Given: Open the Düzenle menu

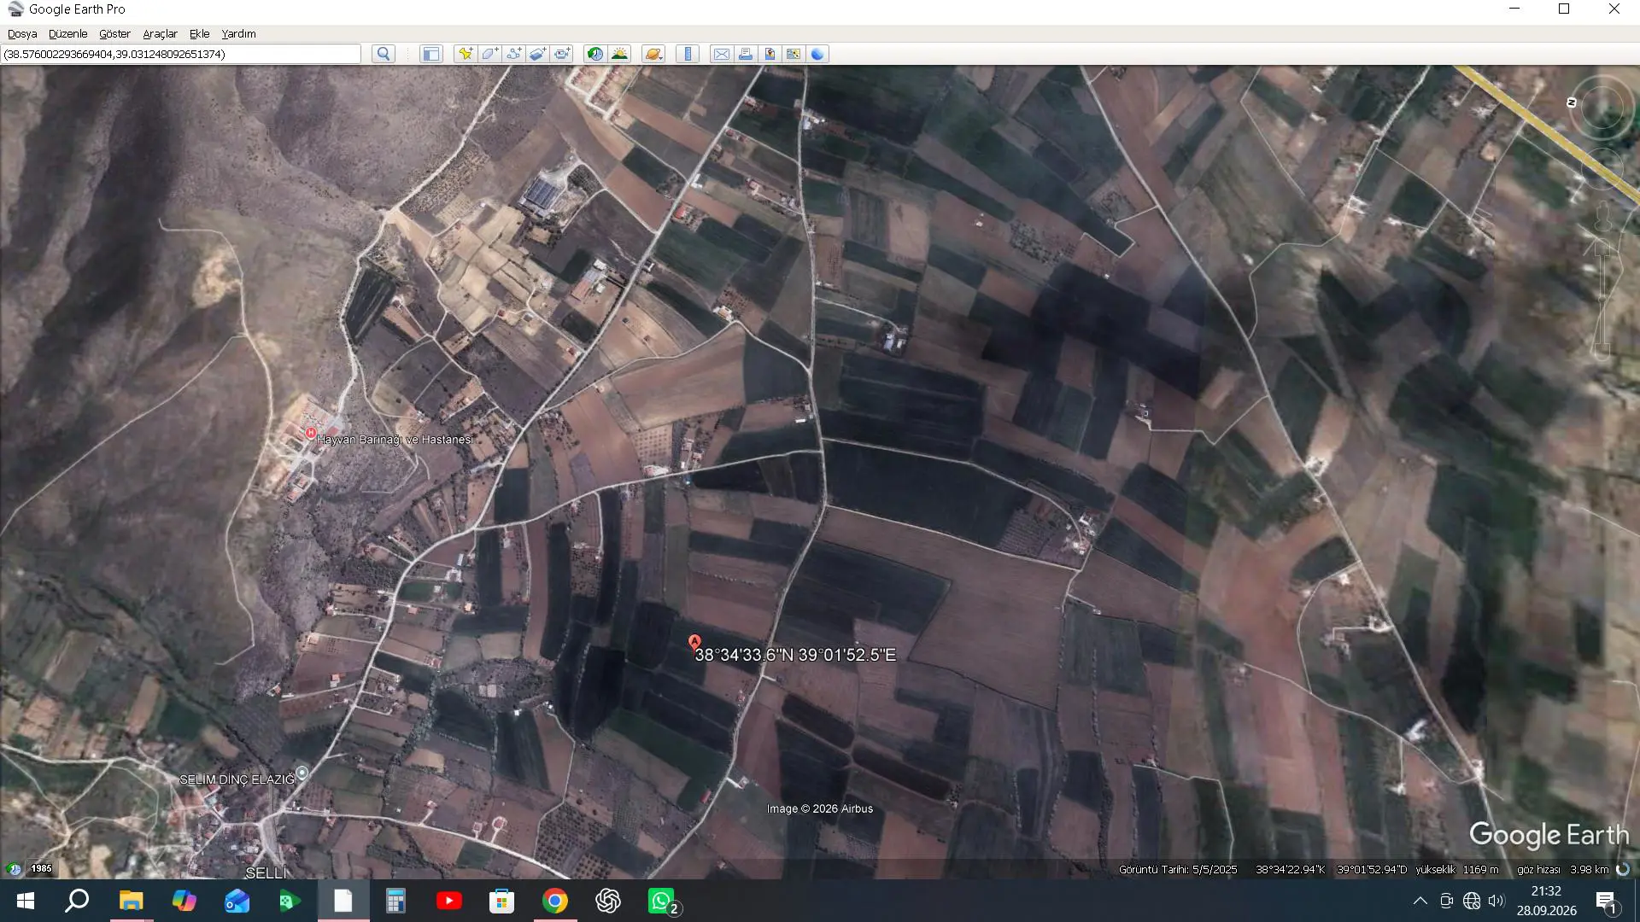Looking at the screenshot, I should click(67, 33).
